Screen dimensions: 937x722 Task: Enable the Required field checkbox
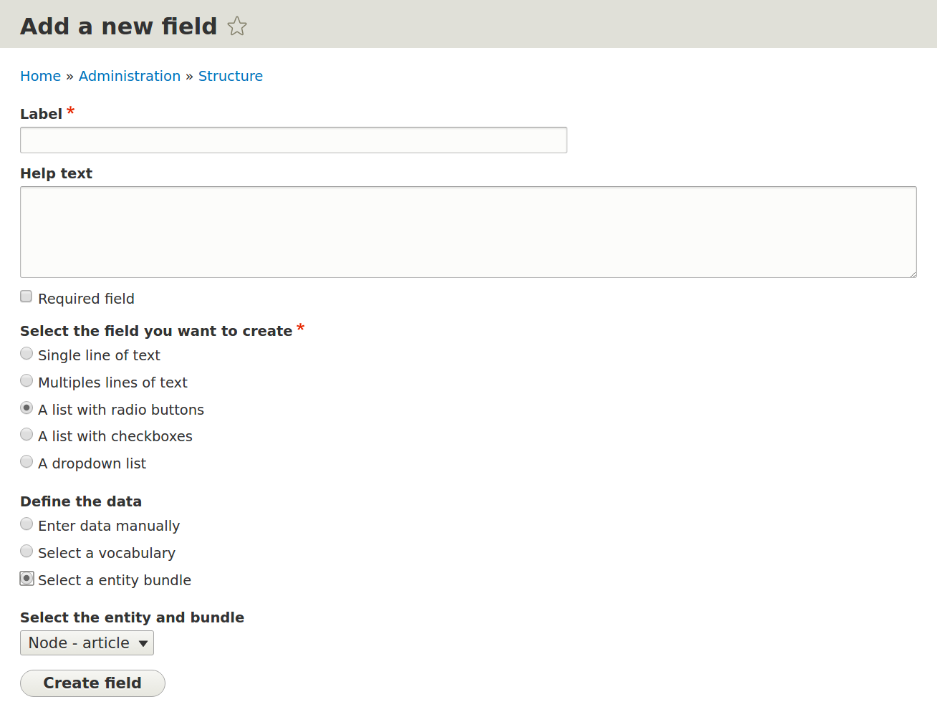click(27, 297)
